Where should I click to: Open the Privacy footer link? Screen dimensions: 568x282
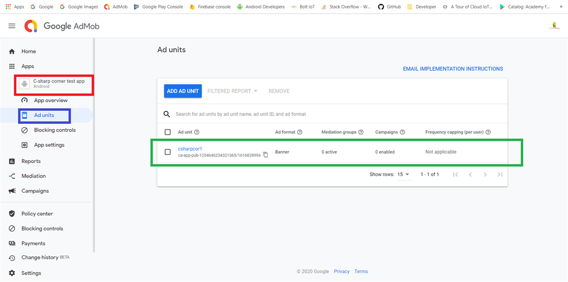(x=342, y=271)
